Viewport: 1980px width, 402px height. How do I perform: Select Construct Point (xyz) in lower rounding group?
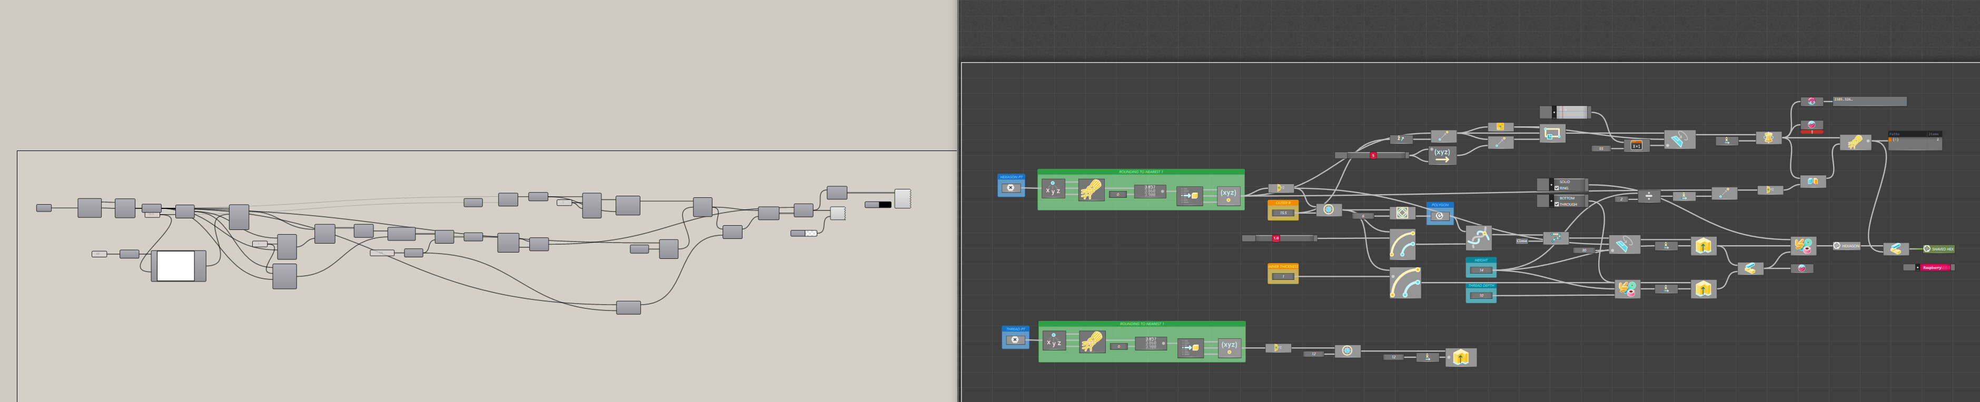(1229, 347)
